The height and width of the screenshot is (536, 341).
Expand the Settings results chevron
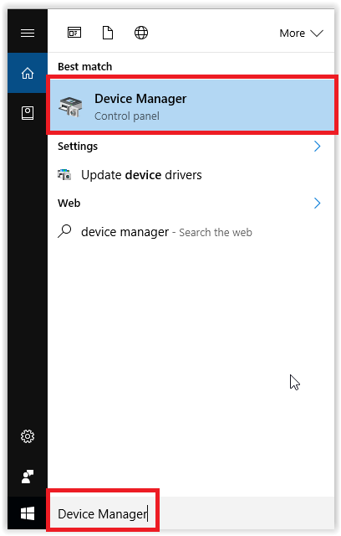317,147
